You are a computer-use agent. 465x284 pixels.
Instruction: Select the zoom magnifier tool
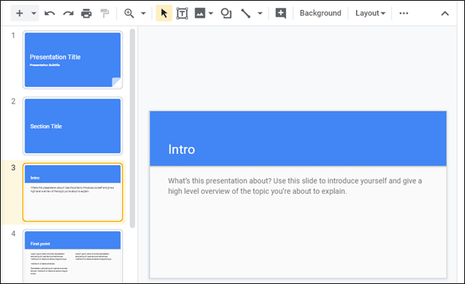coord(129,14)
